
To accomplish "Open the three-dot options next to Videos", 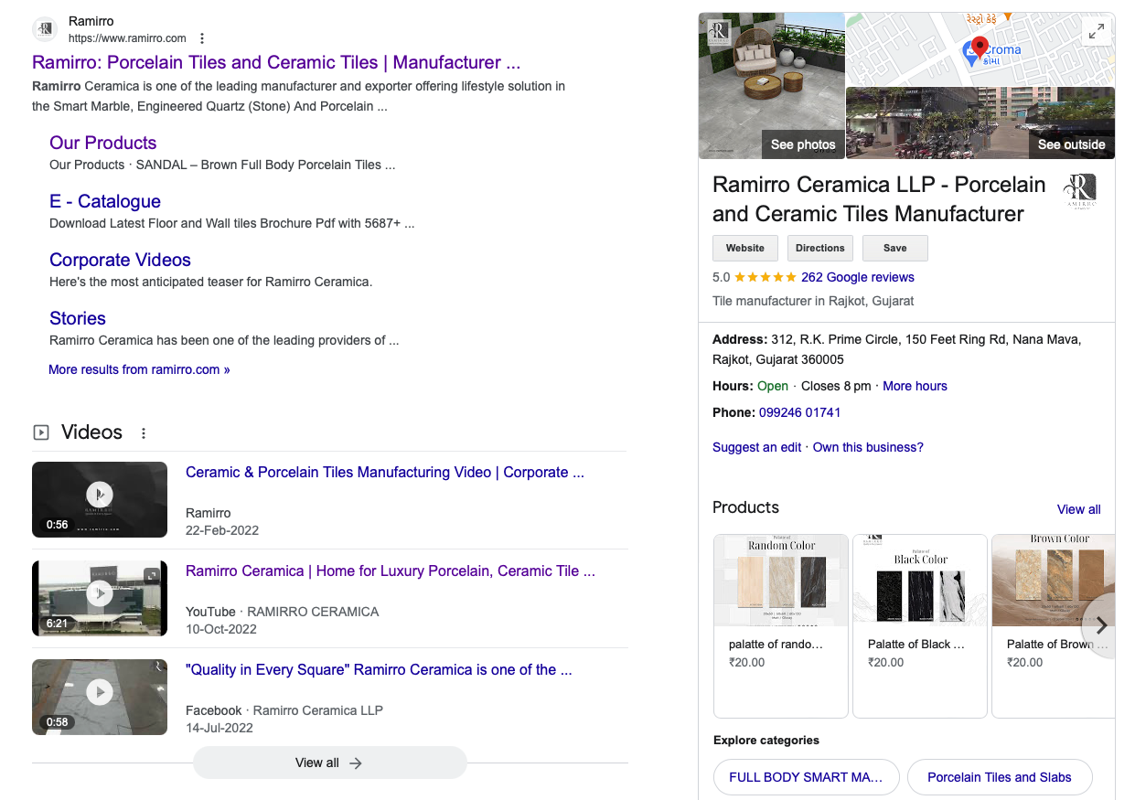I will 144,433.
